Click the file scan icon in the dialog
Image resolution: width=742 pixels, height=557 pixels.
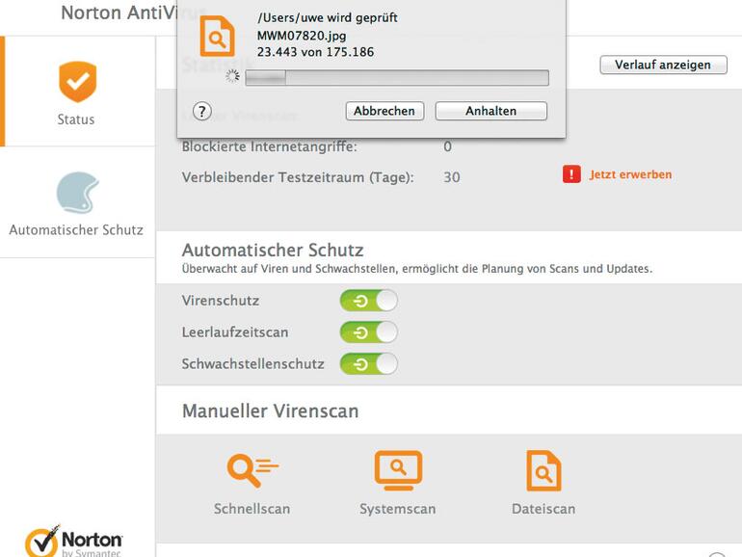217,36
